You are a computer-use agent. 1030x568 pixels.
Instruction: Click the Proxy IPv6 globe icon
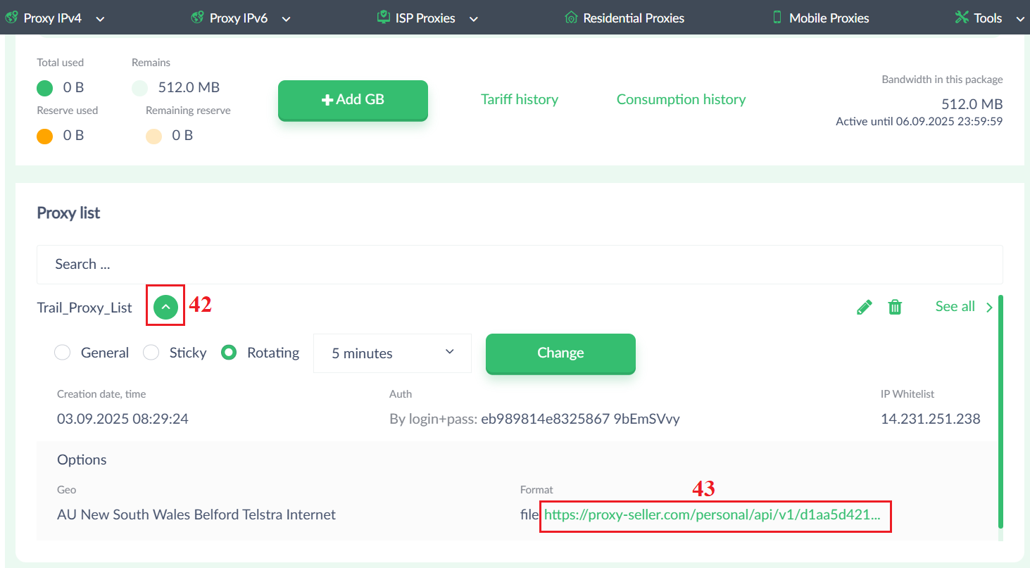(x=198, y=18)
